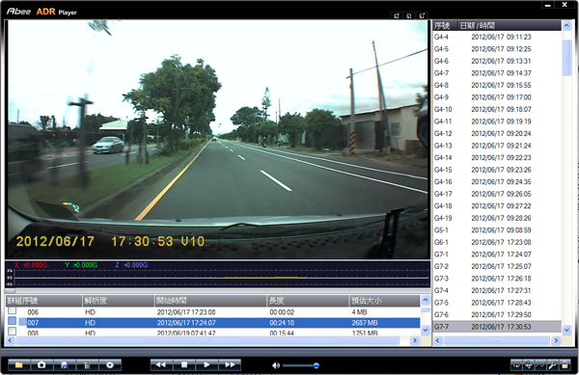Sort by the 群組序號 column header
The height and width of the screenshot is (375, 579).
point(43,301)
